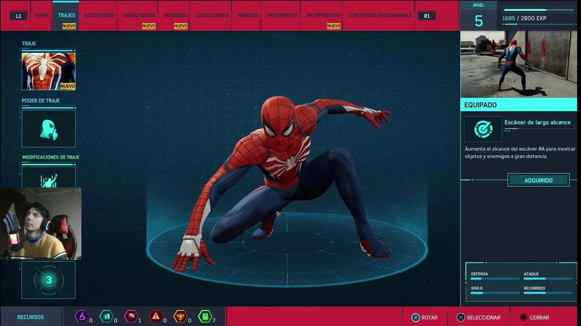Open CONTENIDO DESCARGABLE tab
Image resolution: width=581 pixels, height=326 pixels.
coord(380,15)
